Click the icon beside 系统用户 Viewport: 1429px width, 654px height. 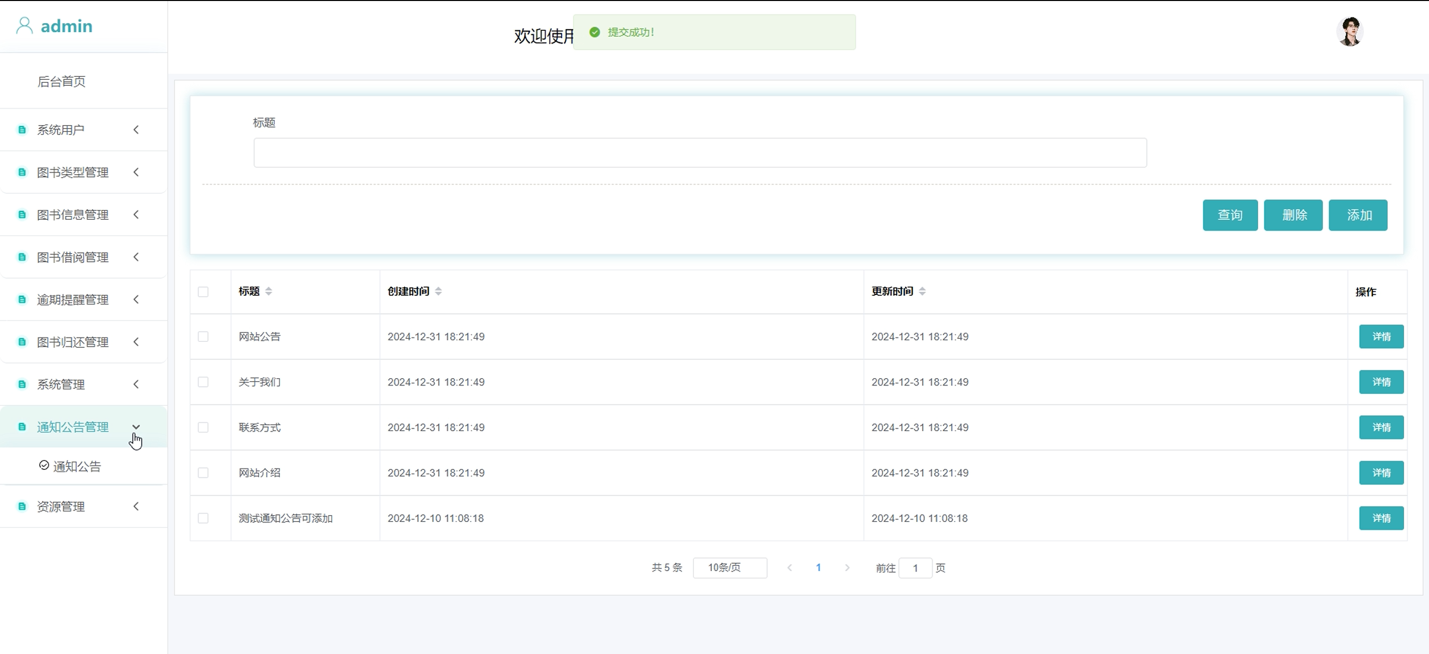(x=22, y=130)
